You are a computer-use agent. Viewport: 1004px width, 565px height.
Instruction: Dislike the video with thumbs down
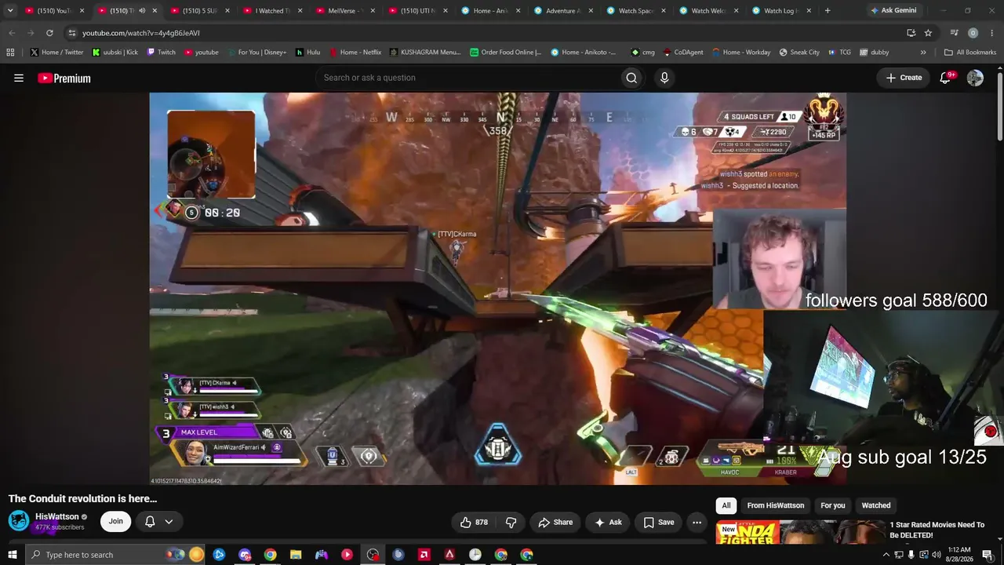coord(511,522)
